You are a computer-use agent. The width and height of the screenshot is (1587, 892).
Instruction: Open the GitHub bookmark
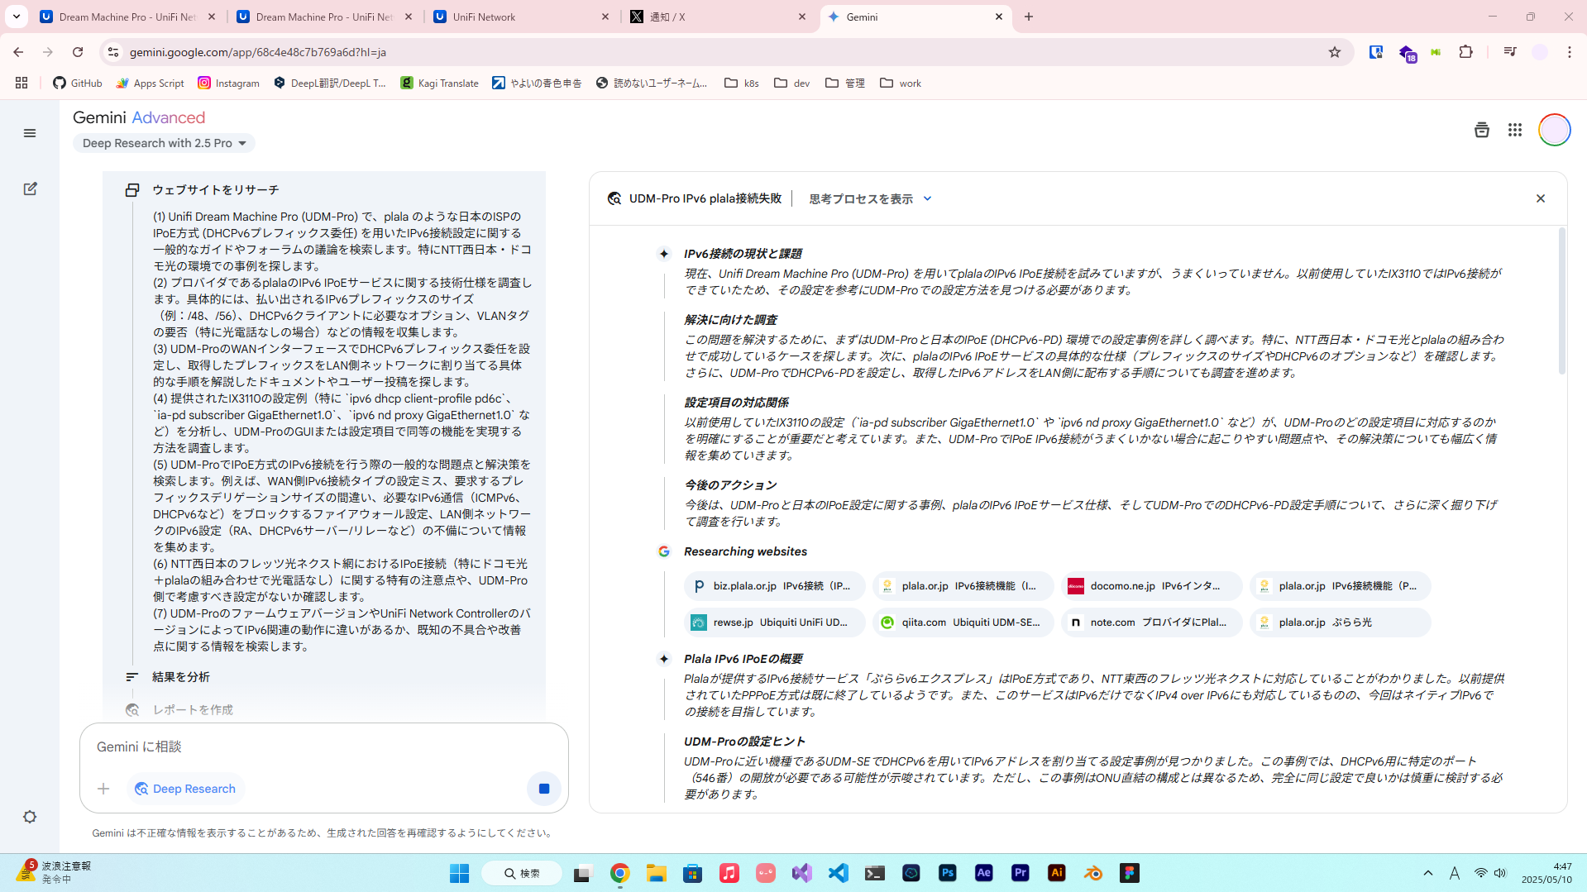click(78, 83)
